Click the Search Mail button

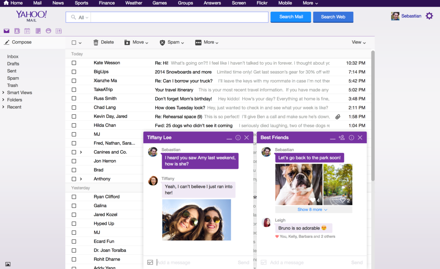pos(291,17)
